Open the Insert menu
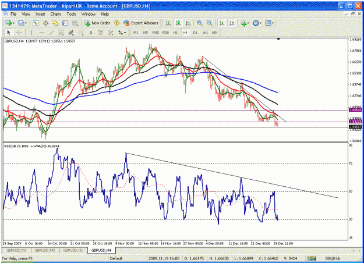 pos(40,14)
